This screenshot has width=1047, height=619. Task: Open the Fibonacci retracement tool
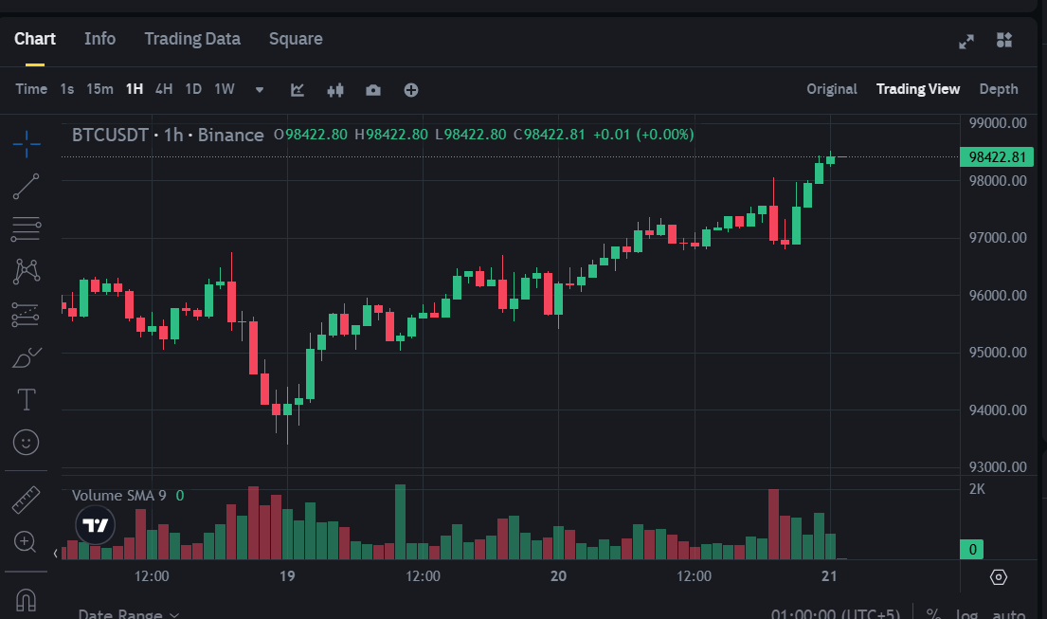point(26,229)
